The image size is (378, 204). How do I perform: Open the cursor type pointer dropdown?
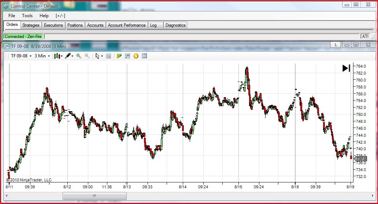pos(99,56)
